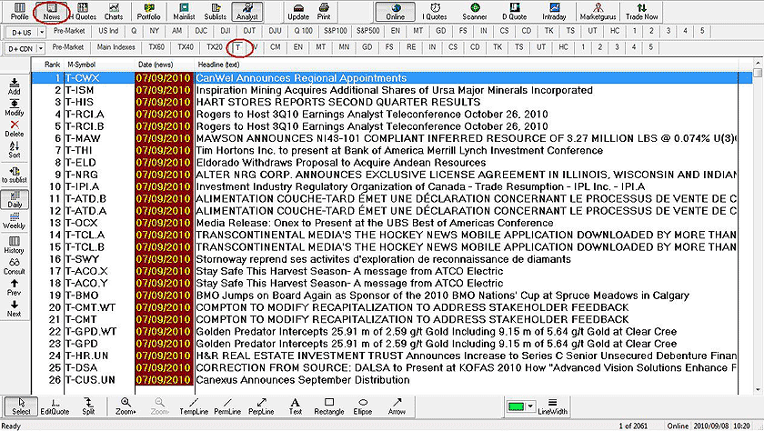
Task: Click the green color swatch
Action: (x=516, y=406)
